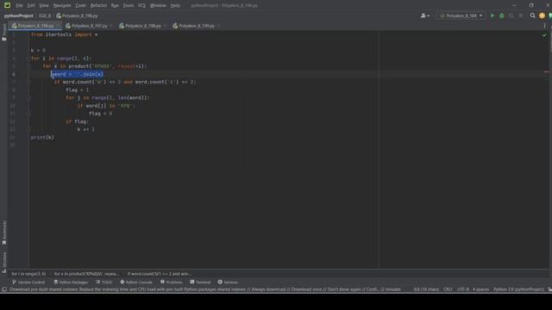
Task: Click the PyCharm application logo icon
Action: [x=7, y=5]
